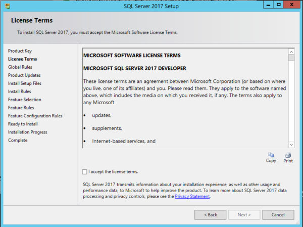Click the 'Next >' button
The width and height of the screenshot is (303, 227).
(x=244, y=215)
